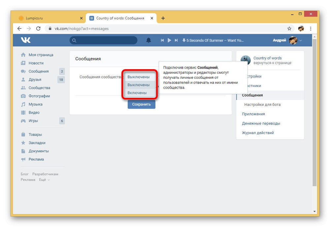This screenshot has width=330, height=227.
Task: Click the Сообщества communities icon
Action: tap(23, 88)
